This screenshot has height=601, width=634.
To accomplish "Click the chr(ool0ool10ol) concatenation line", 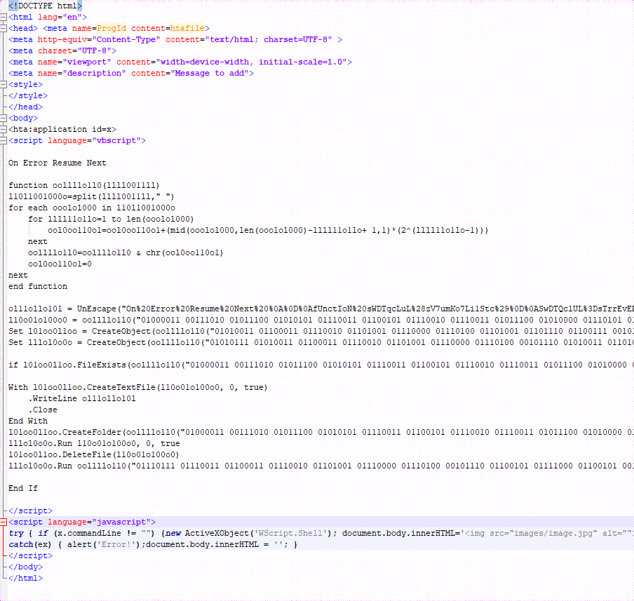I will [126, 252].
